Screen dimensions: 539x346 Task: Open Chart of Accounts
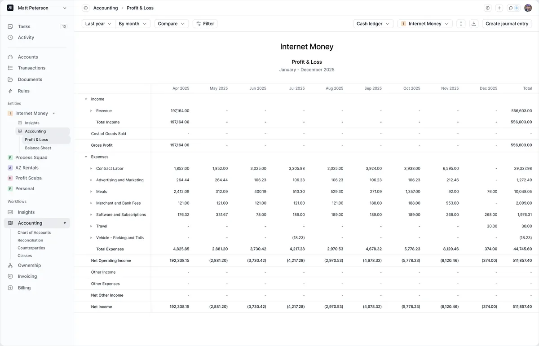pos(34,232)
